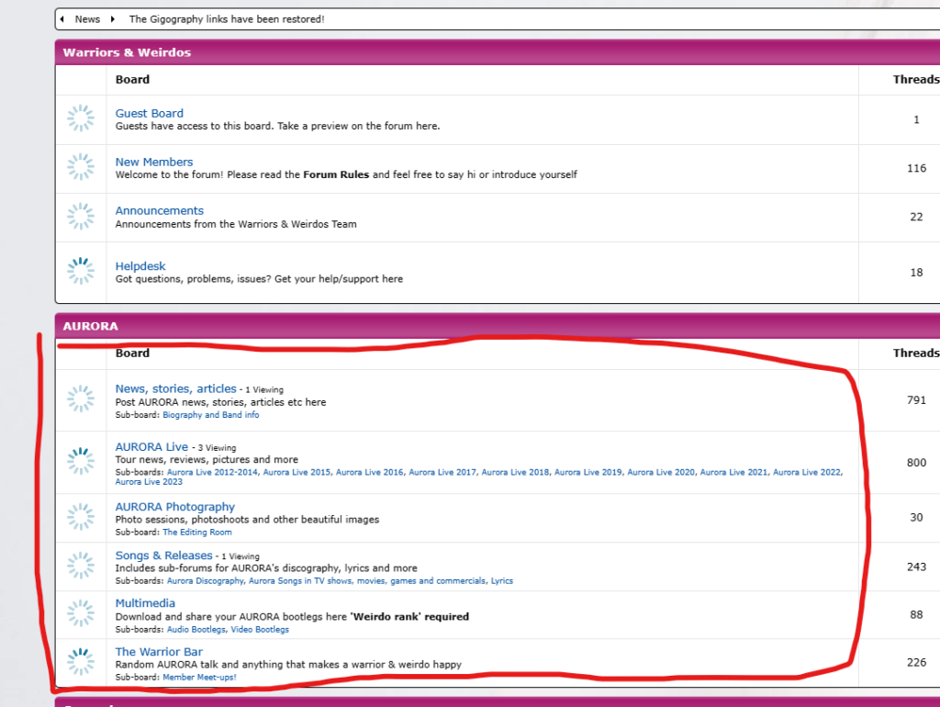Open the Aurora Live 2015 sub-board
The image size is (940, 707).
click(297, 473)
